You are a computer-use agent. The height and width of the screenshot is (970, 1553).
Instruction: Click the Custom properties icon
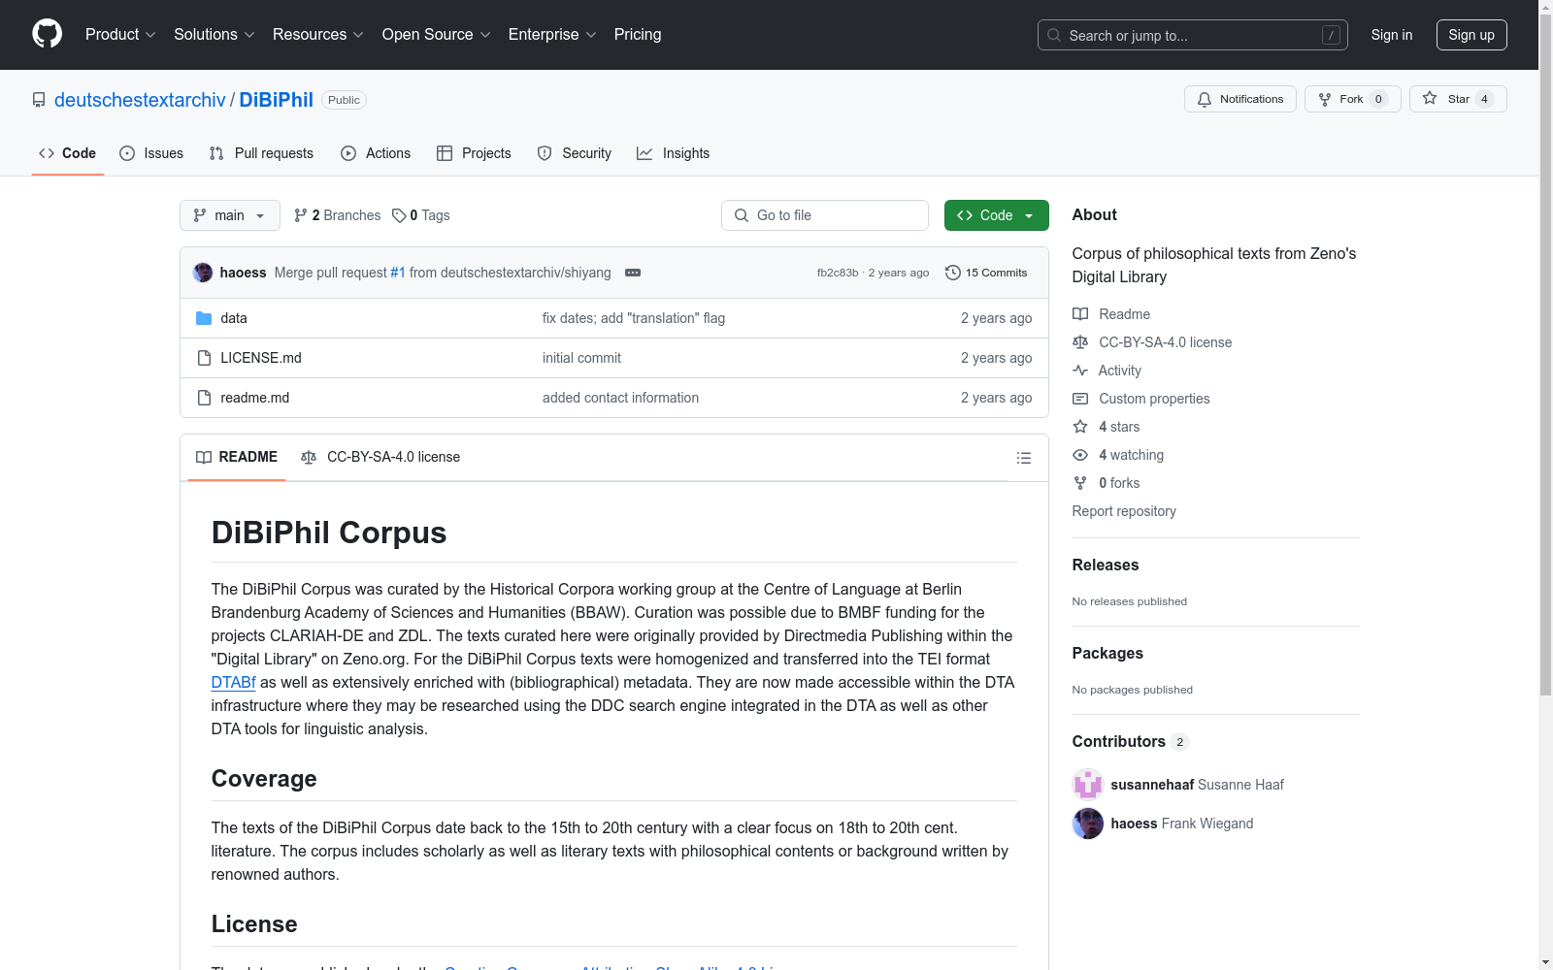pyautogui.click(x=1080, y=399)
